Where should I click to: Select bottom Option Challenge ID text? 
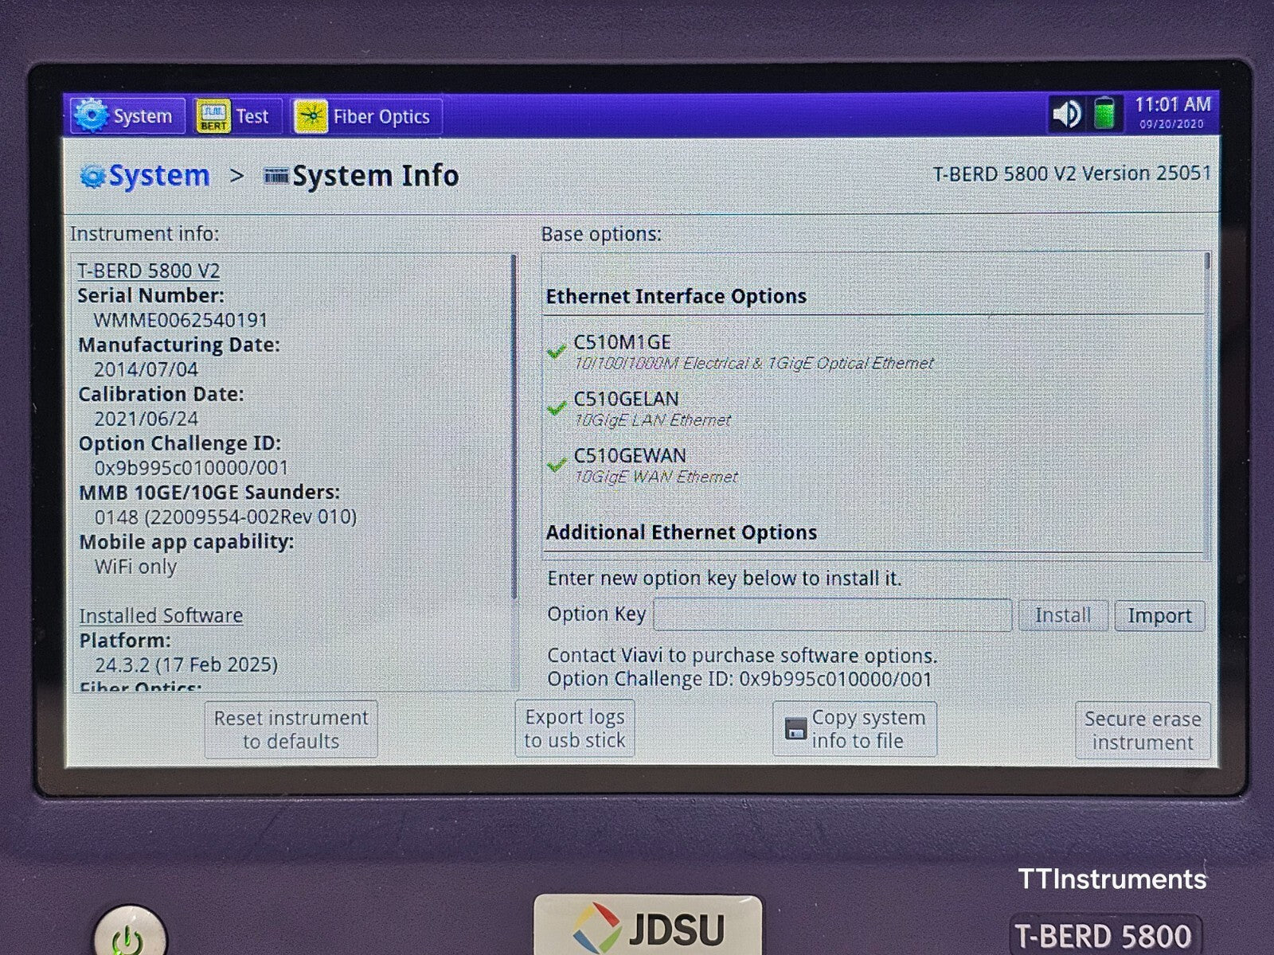coord(739,679)
